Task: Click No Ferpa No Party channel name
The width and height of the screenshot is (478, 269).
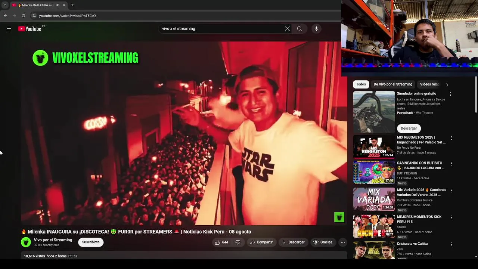Action: 409,148
